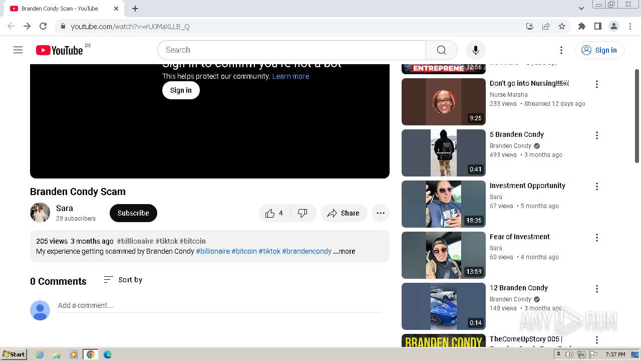This screenshot has width=641, height=361.
Task: Open options for 5 Branden Condy video
Action: click(x=596, y=135)
